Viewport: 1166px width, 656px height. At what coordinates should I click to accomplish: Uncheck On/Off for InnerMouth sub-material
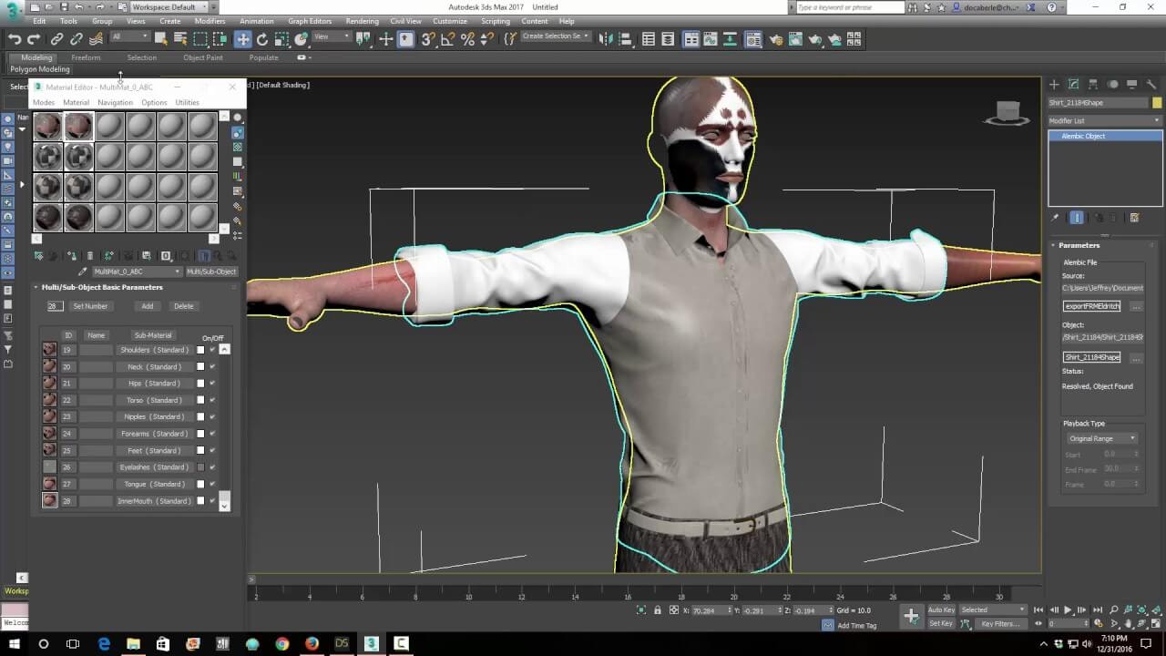(x=212, y=501)
